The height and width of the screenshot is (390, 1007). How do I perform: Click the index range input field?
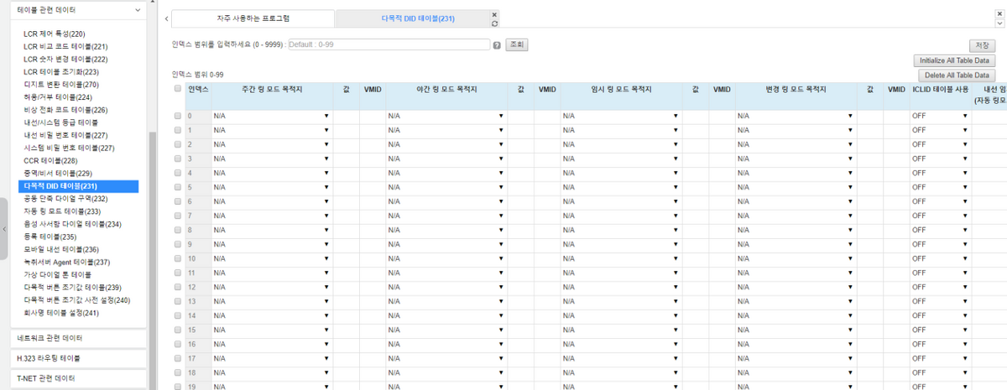389,45
